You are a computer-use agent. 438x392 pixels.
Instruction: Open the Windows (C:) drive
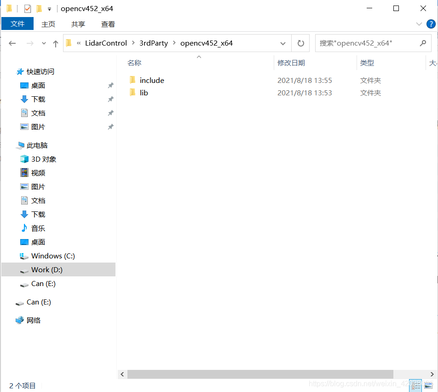click(x=53, y=256)
